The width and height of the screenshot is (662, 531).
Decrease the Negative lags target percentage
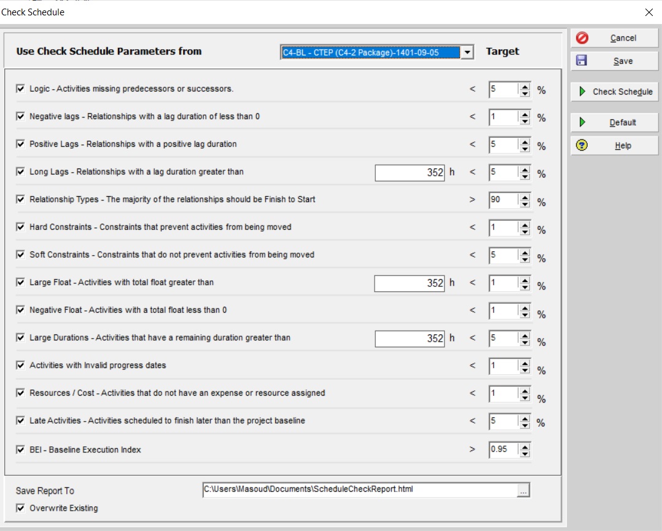coord(525,121)
